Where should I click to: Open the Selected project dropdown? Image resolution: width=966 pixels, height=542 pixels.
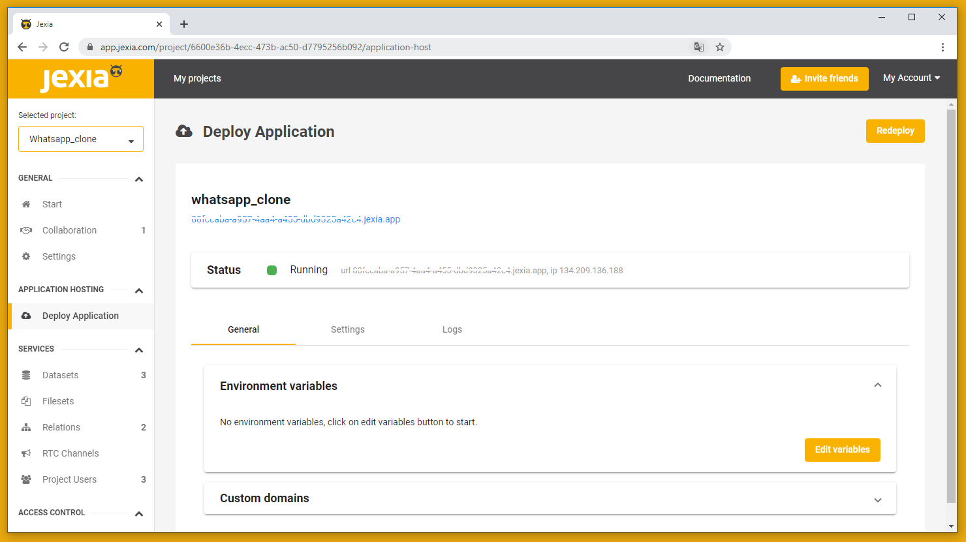tap(81, 139)
